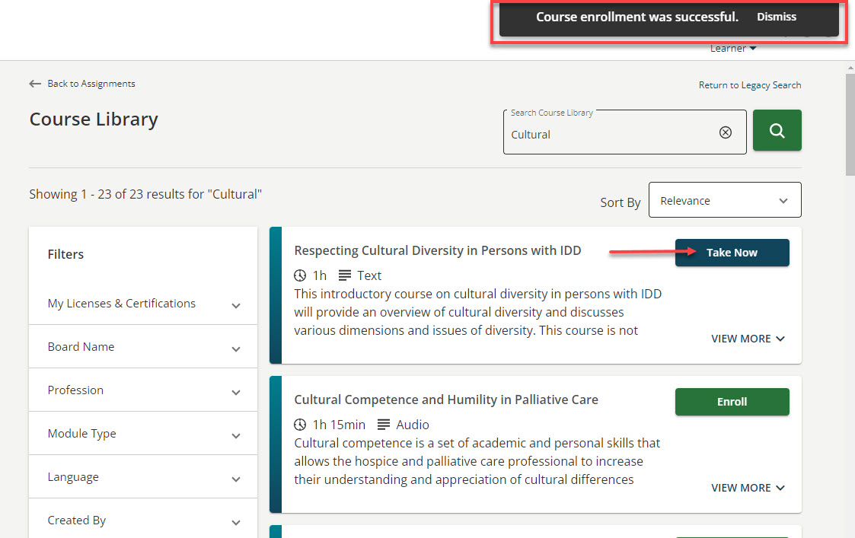Expand VIEW MORE on the IDD course
This screenshot has height=538, width=855.
point(748,339)
